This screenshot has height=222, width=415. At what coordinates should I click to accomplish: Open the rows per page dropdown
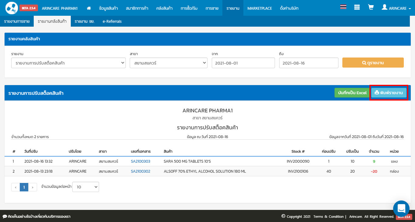86,187
